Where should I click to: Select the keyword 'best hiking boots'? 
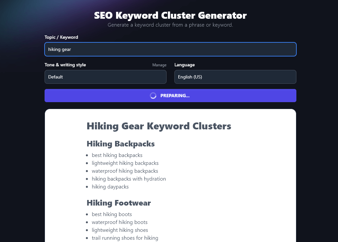pos(112,214)
